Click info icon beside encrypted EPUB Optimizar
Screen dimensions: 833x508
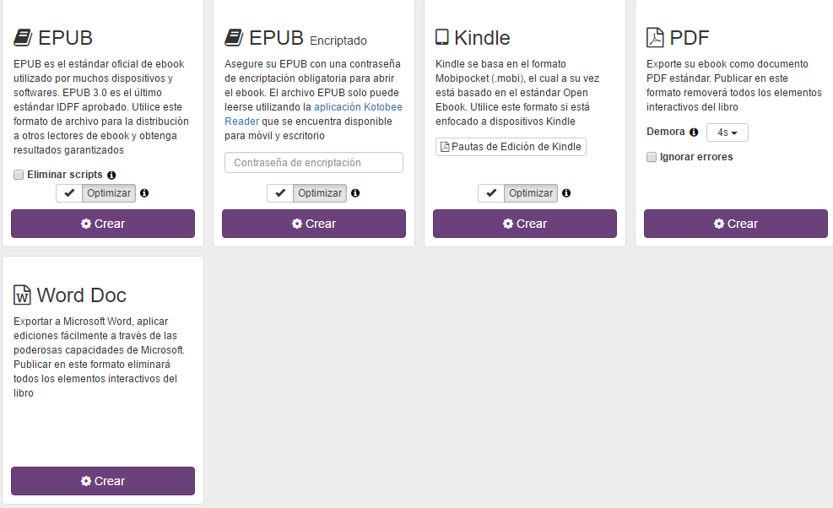[x=355, y=193]
